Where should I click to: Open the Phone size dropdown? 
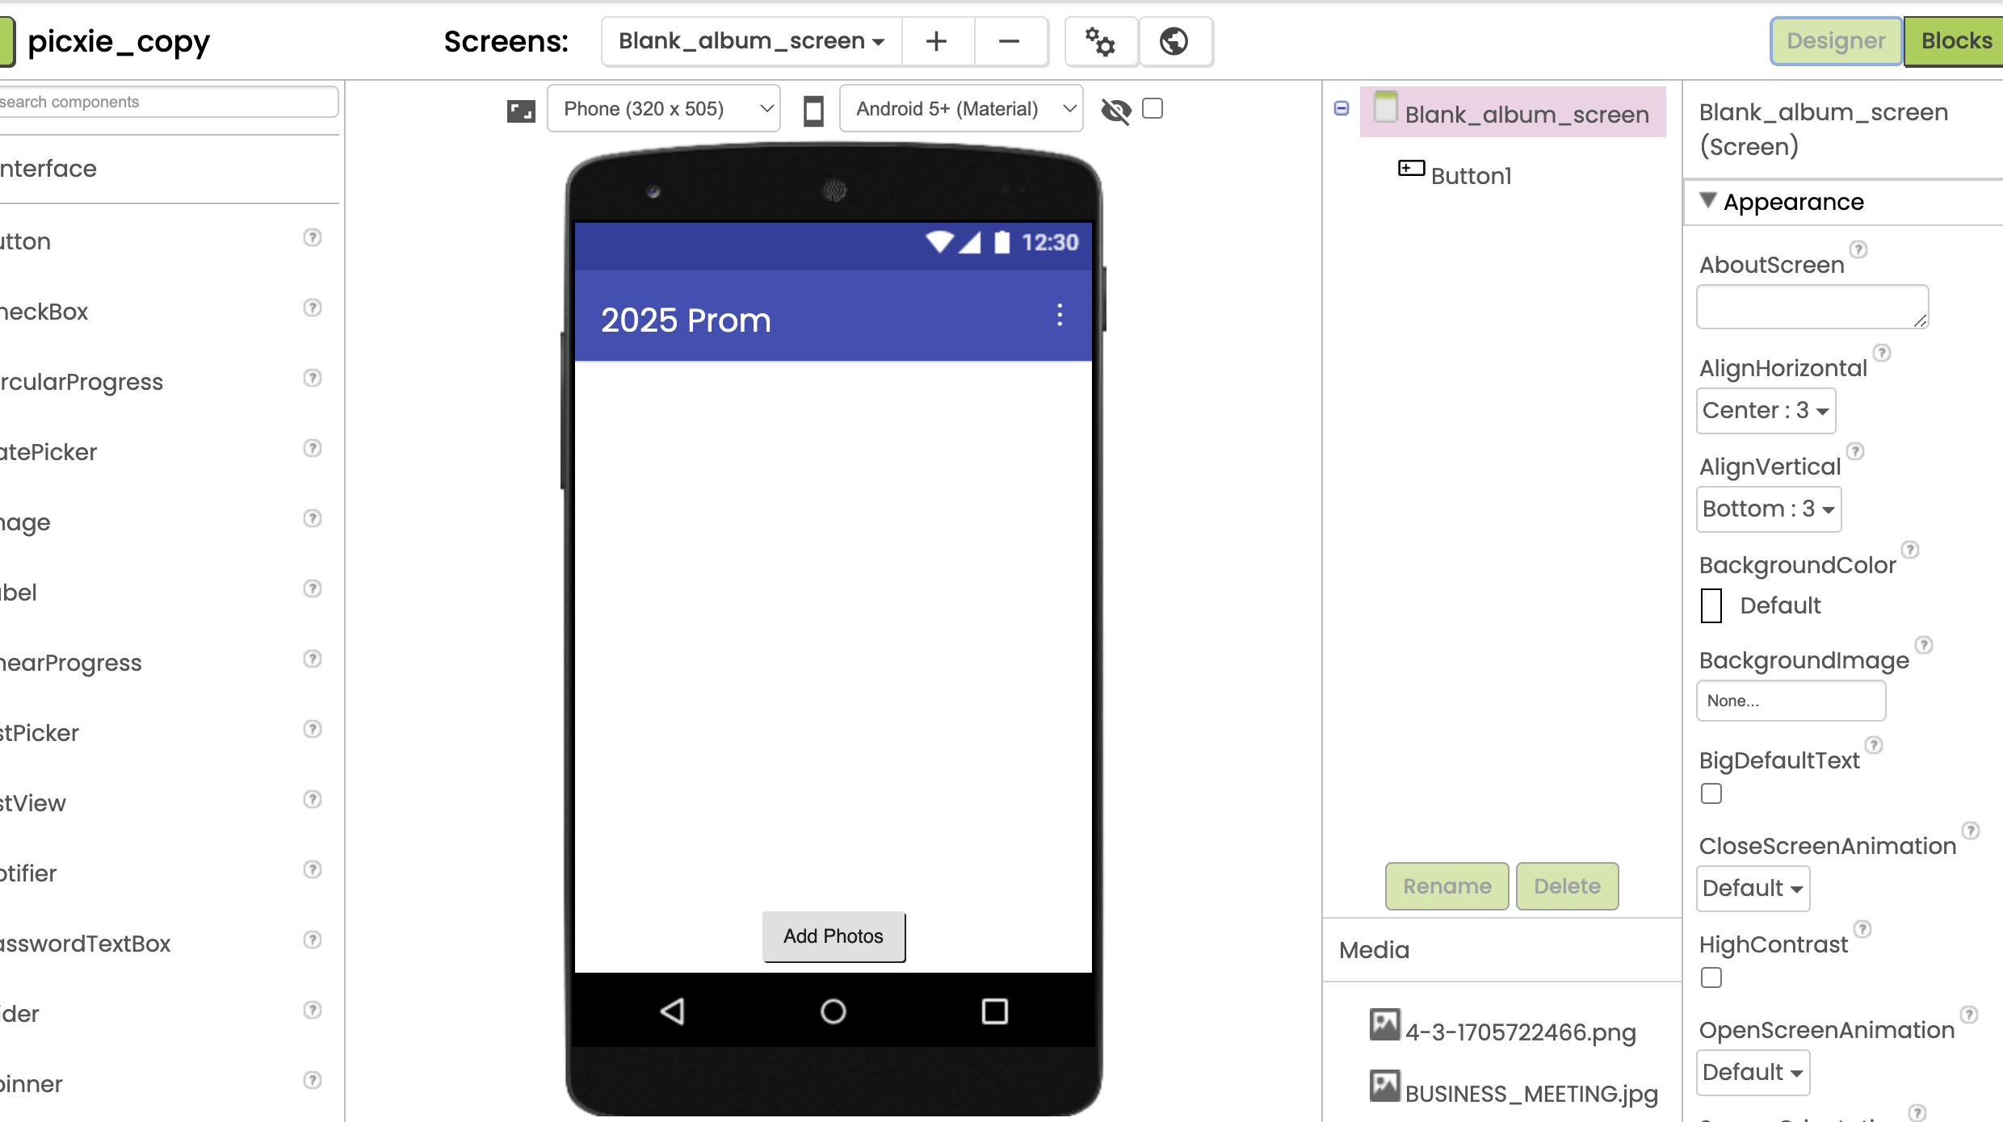663,109
